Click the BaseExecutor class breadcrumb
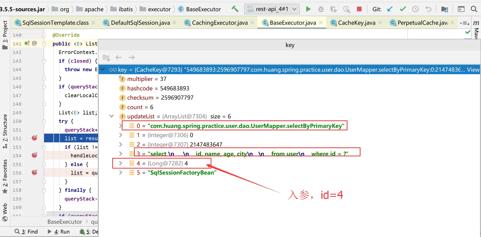The image size is (481, 237). (x=199, y=9)
